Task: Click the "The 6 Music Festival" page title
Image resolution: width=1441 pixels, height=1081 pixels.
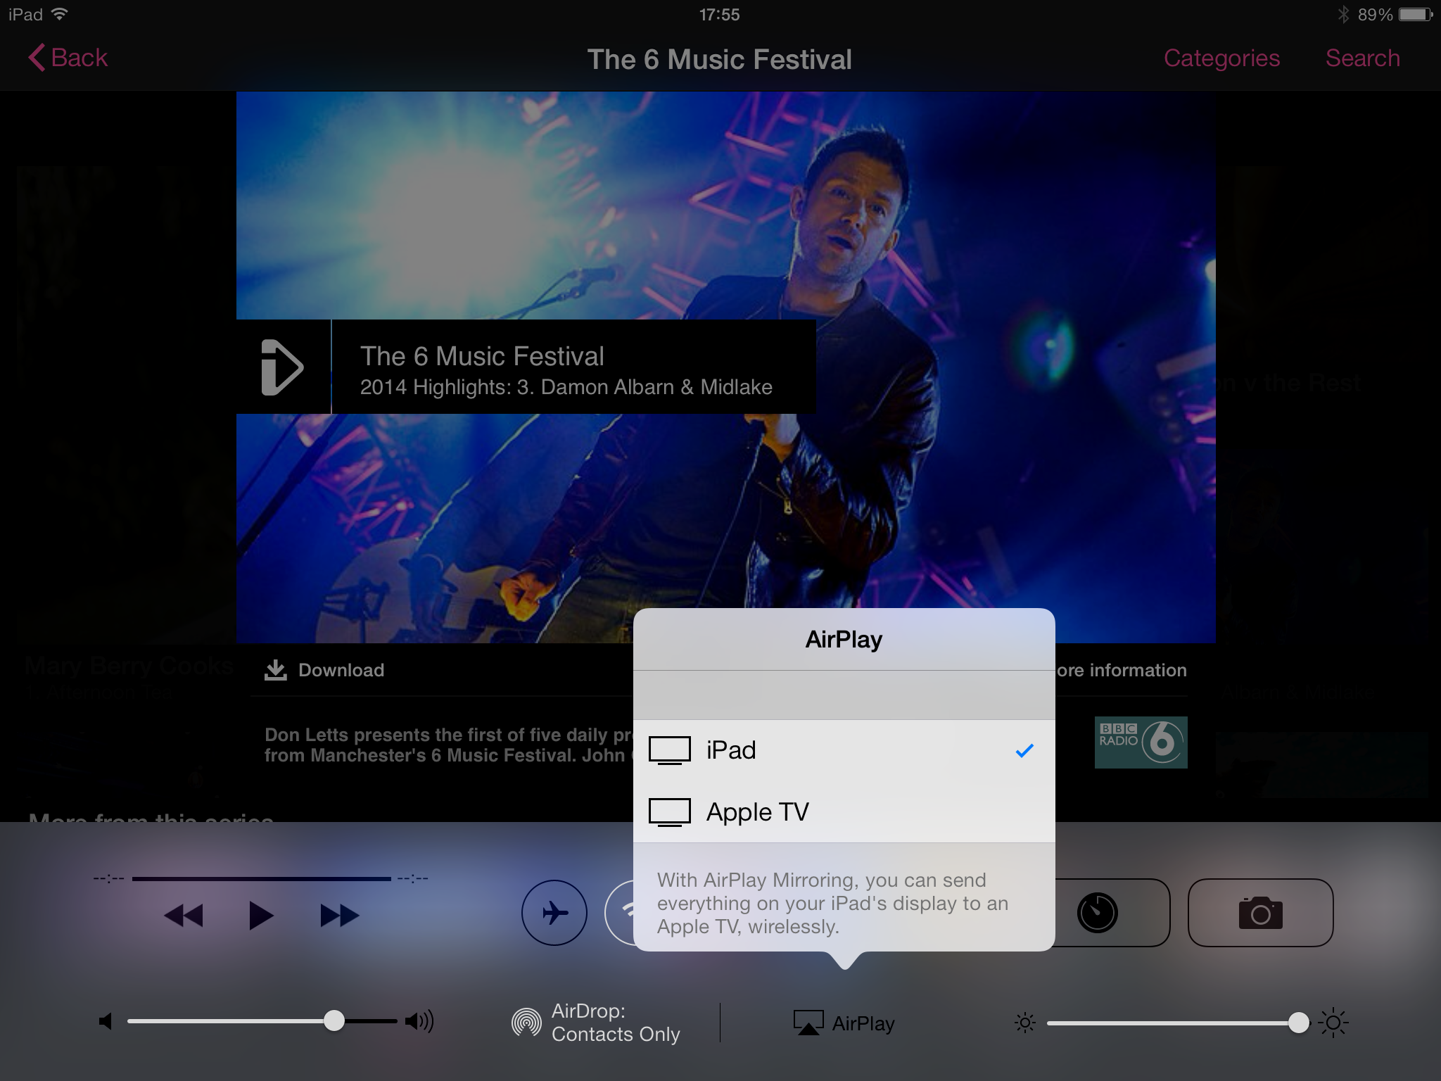Action: 719,59
